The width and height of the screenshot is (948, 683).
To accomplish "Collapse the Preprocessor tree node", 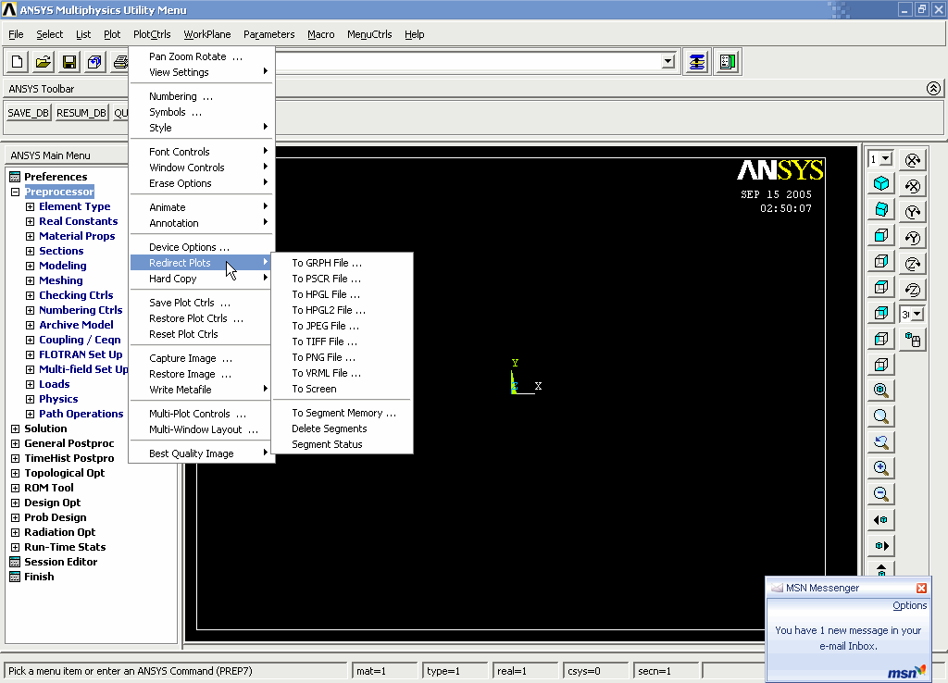I will (15, 192).
